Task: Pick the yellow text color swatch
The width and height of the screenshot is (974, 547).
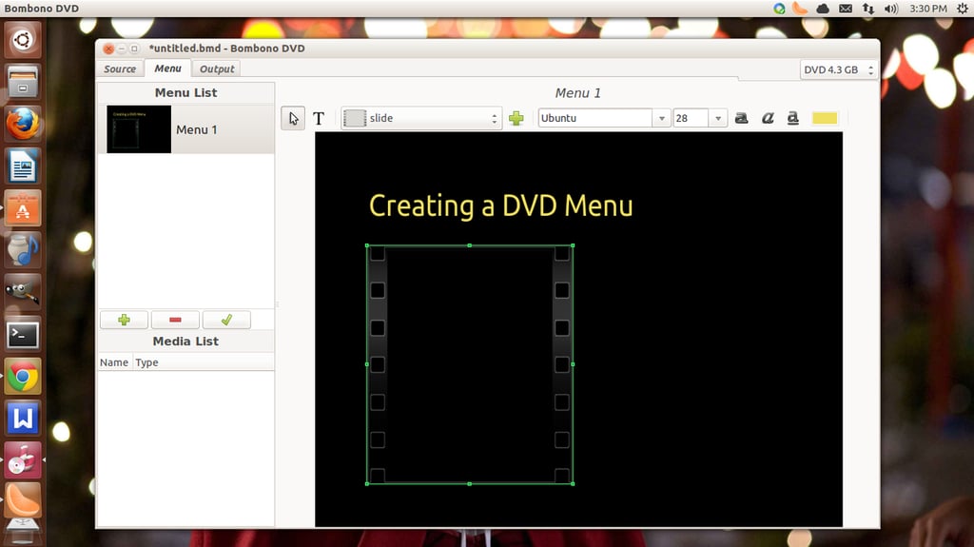Action: [825, 118]
